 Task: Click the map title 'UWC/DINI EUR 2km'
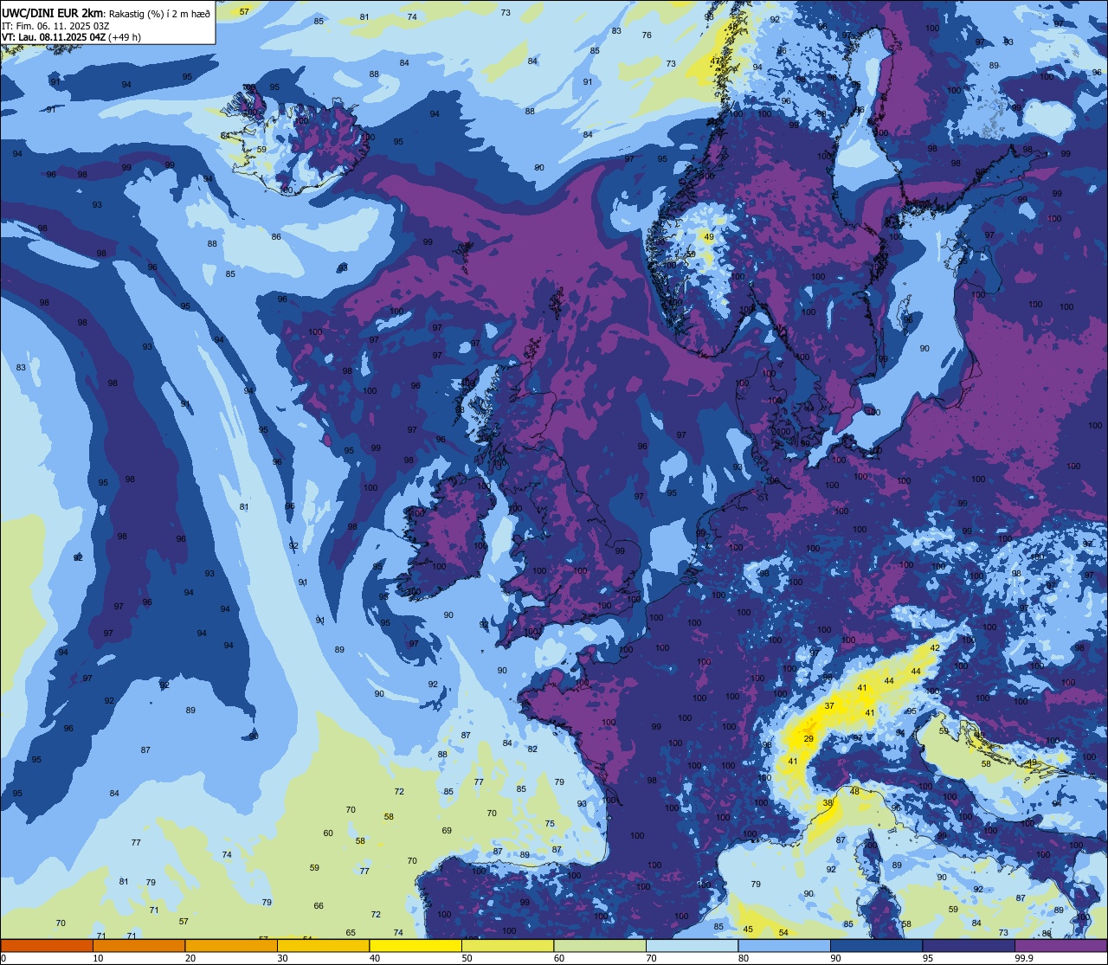(52, 12)
